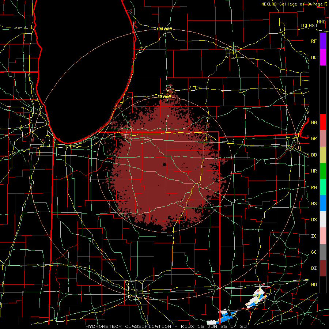Click the 15 JUN 25 04:20 timestamp
Viewport: 329px width, 329px height.
point(222,326)
